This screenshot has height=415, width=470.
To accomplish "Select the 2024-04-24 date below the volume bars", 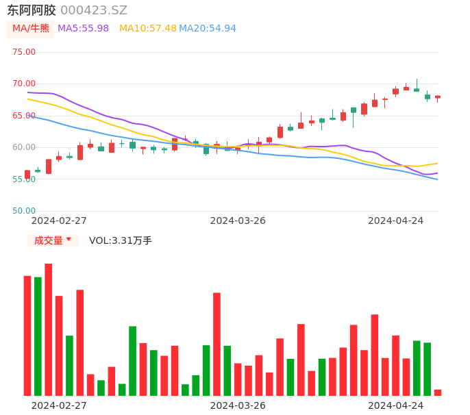I will (395, 405).
